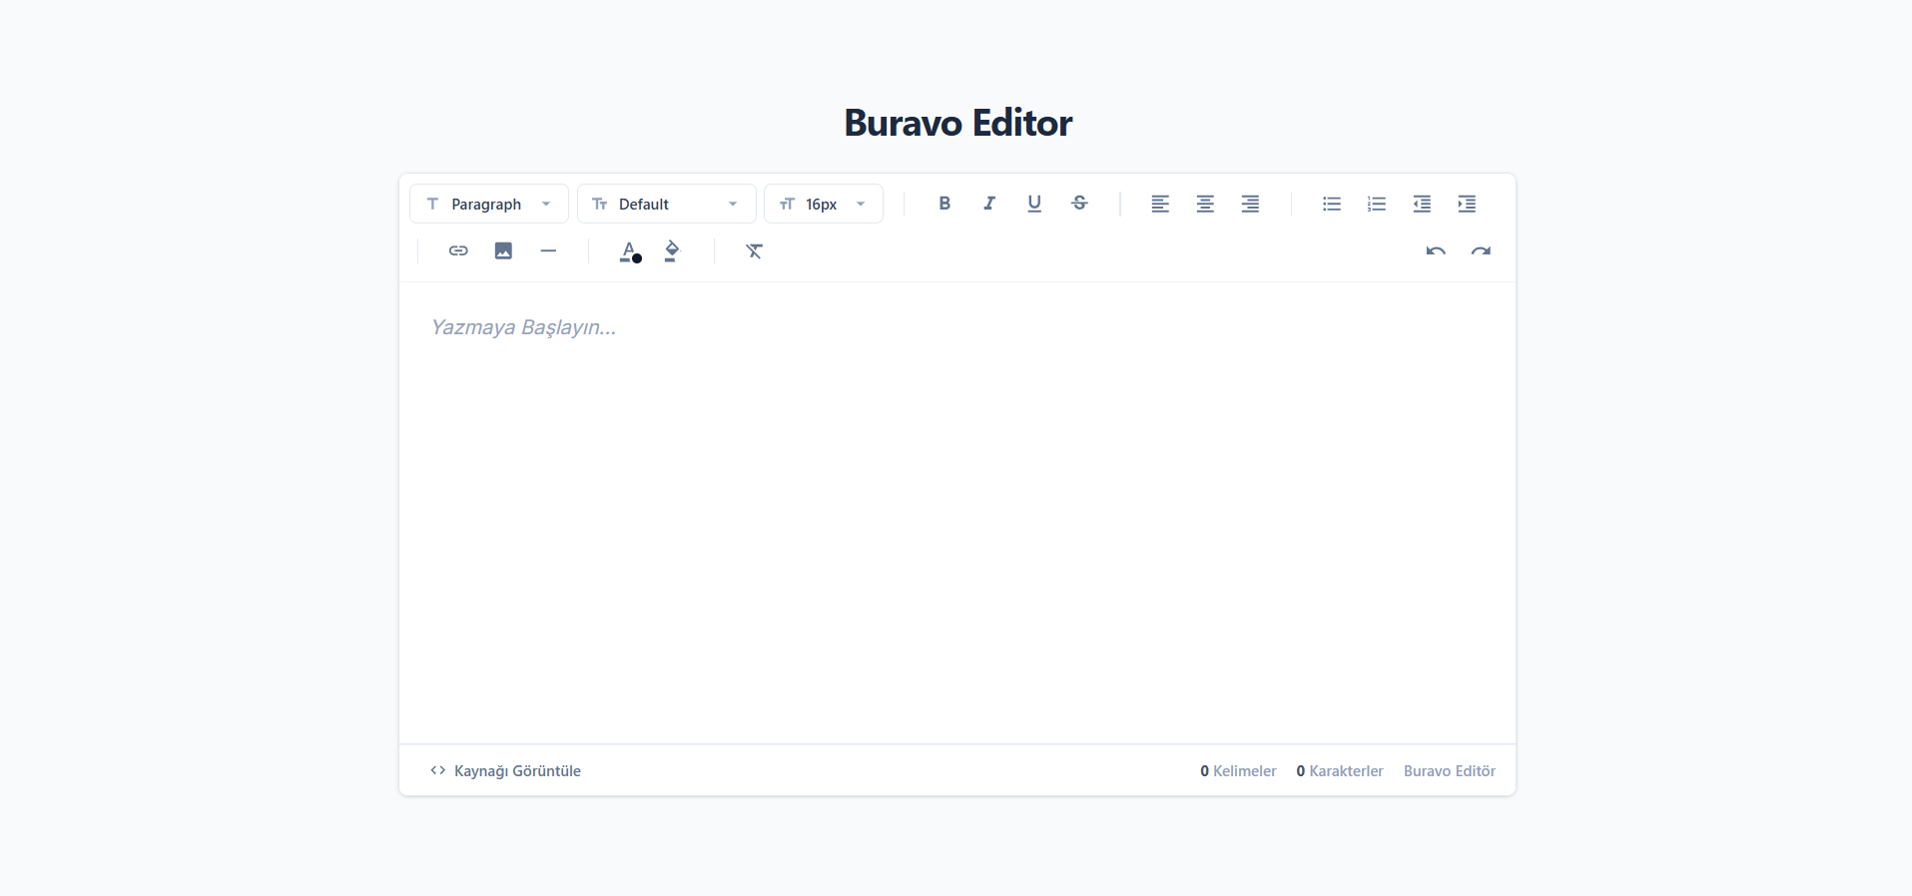Create a numbered list
Viewport: 1912px width, 896px height.
pyautogui.click(x=1377, y=204)
